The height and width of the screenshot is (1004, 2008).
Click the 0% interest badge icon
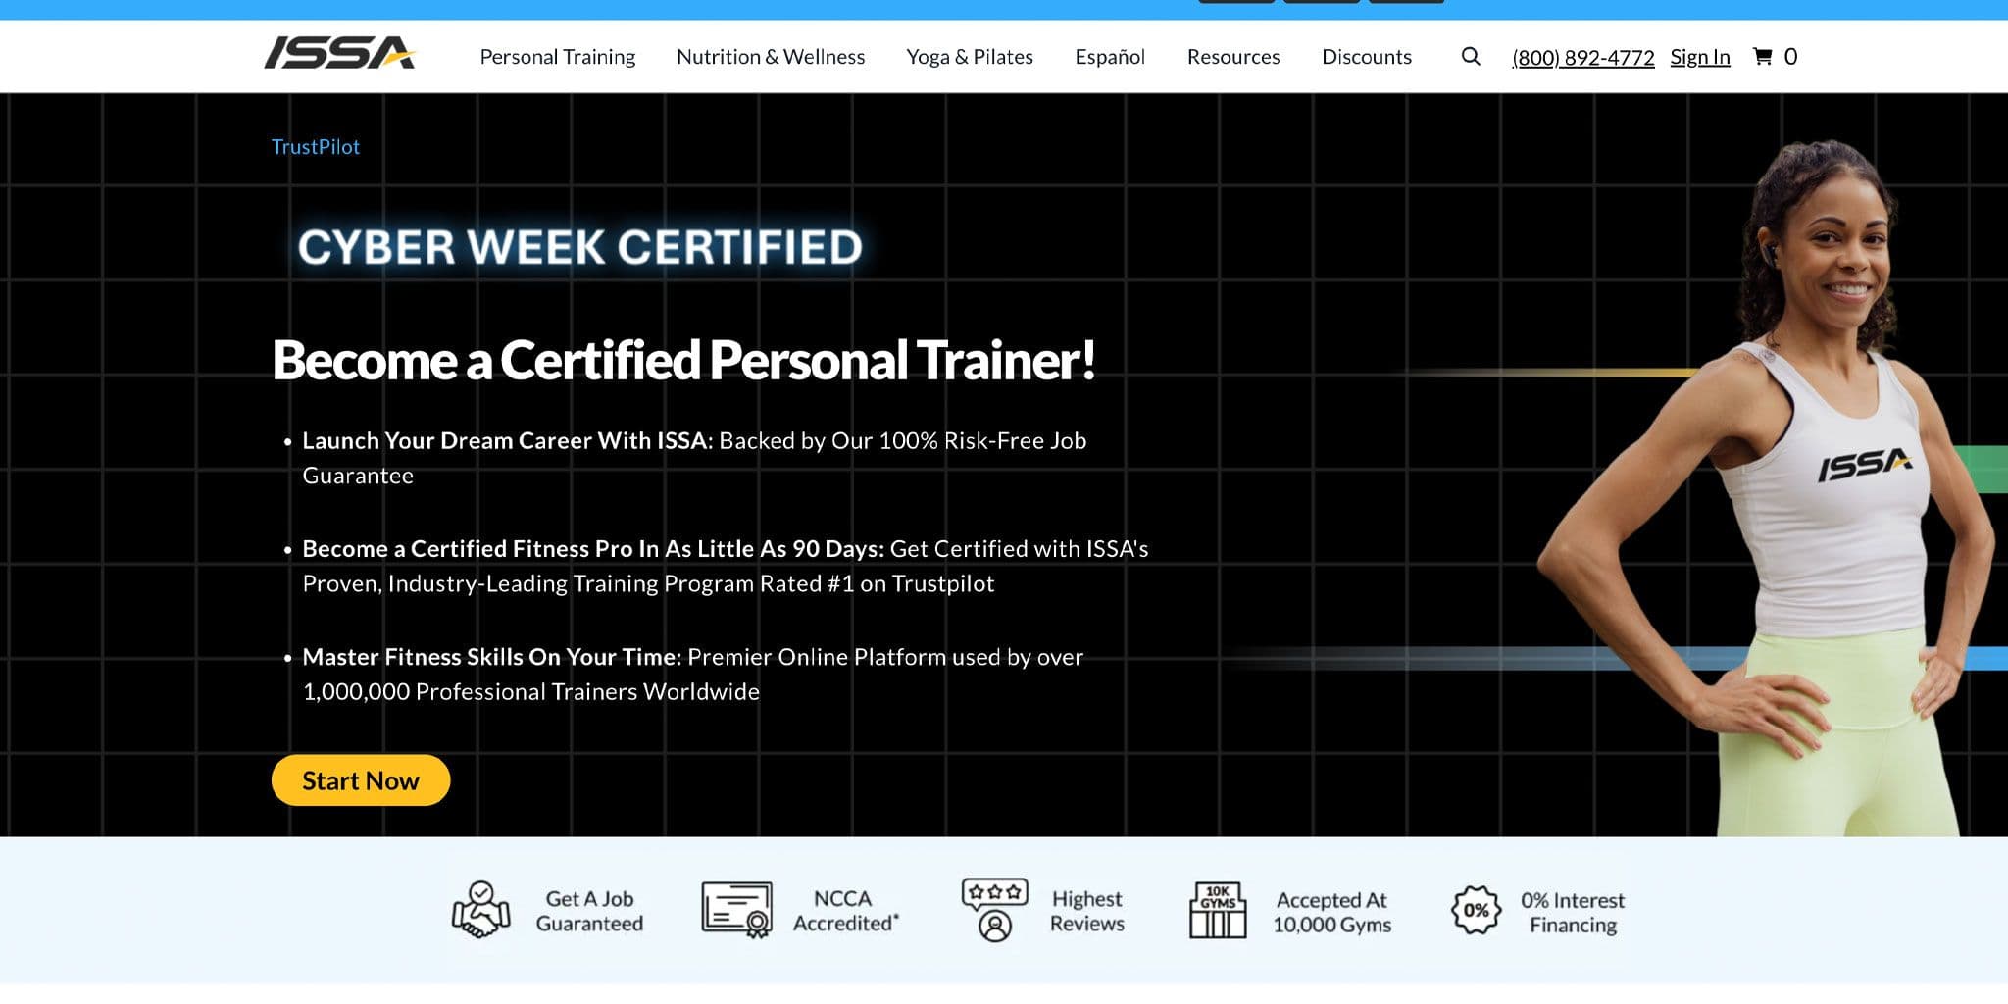(x=1476, y=910)
